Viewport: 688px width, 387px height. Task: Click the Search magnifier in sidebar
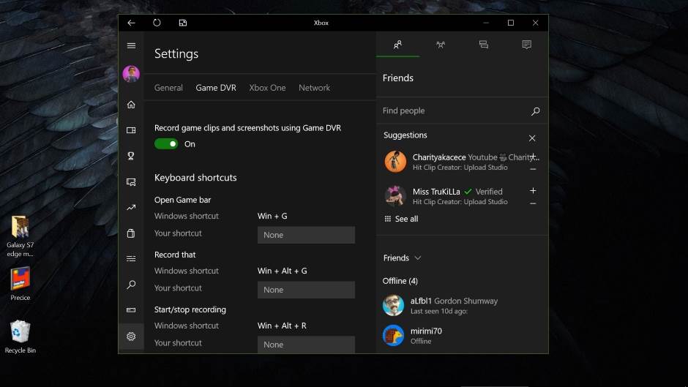[131, 285]
